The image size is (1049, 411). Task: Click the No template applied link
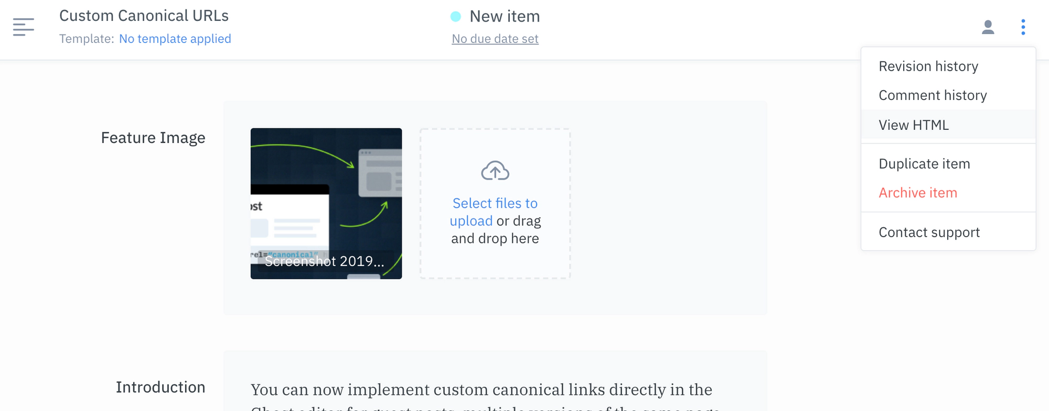[175, 39]
